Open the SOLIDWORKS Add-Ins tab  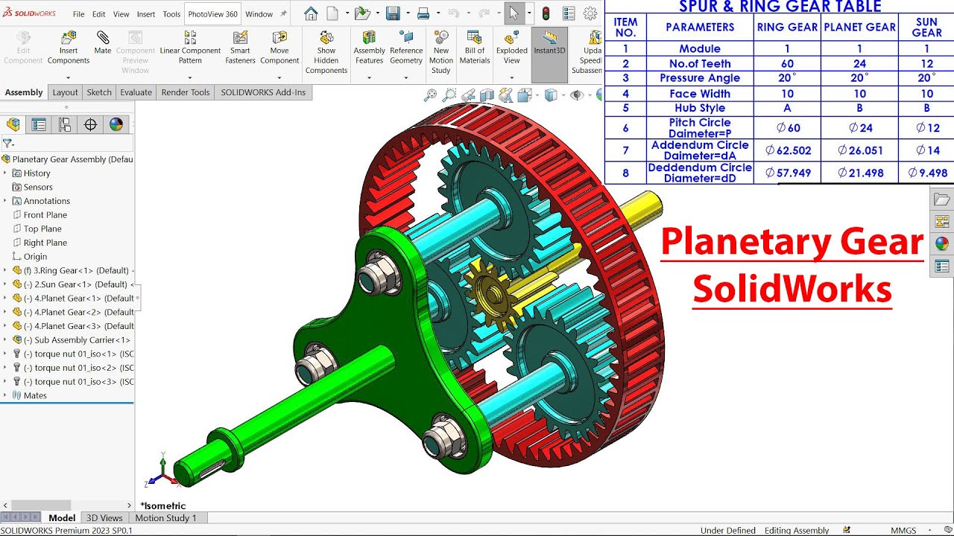coord(263,92)
